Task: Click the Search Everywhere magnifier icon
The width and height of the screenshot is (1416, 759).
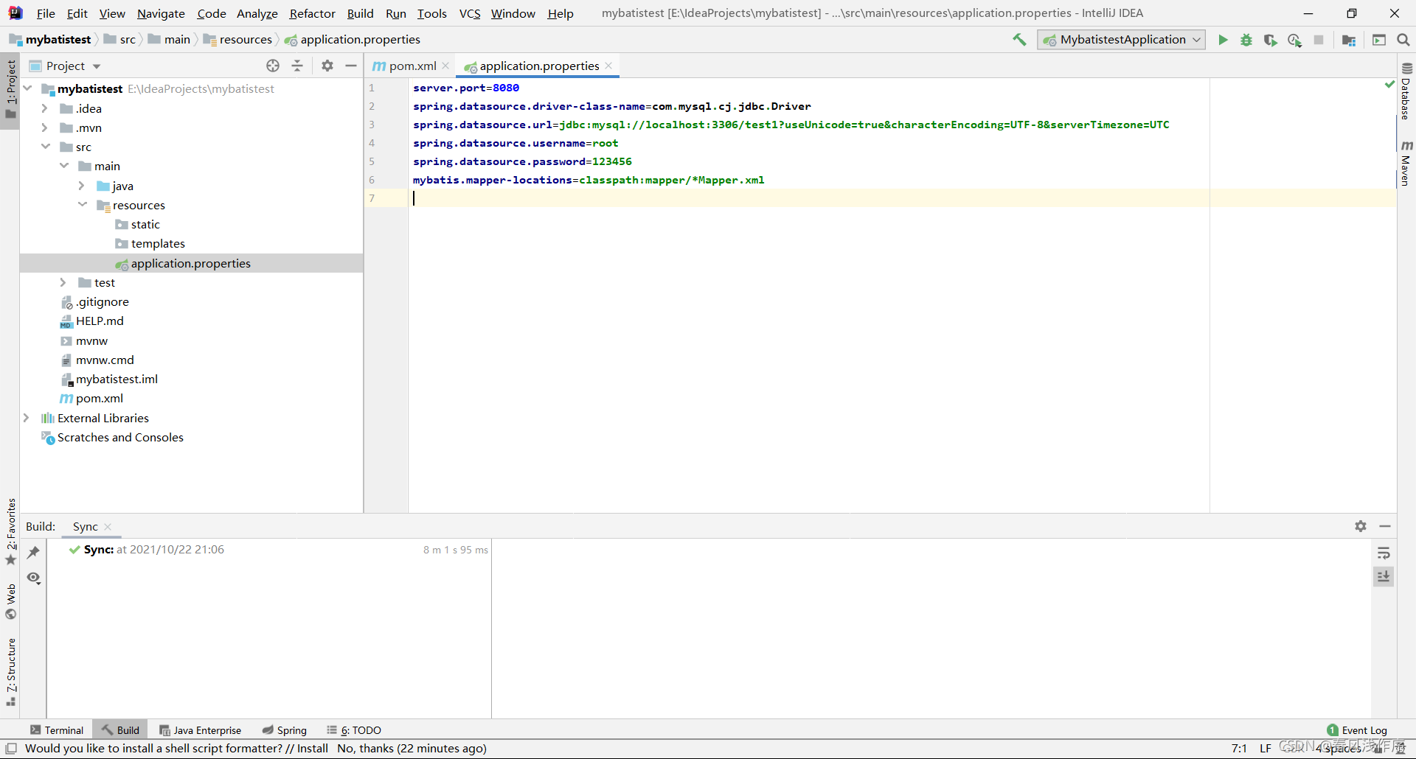Action: (x=1403, y=40)
